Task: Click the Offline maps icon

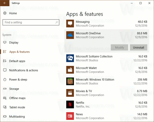Action: (x=5, y=98)
